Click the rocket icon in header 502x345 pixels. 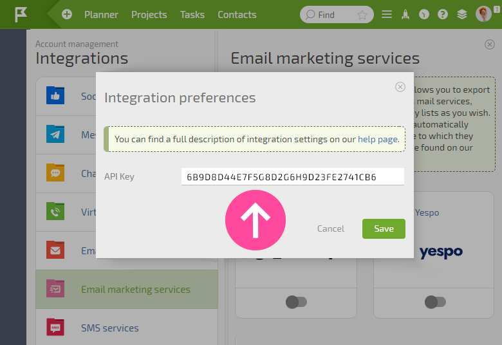point(405,14)
